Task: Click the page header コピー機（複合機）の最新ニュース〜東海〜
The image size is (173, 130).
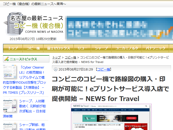Action: pyautogui.click(x=34, y=4)
